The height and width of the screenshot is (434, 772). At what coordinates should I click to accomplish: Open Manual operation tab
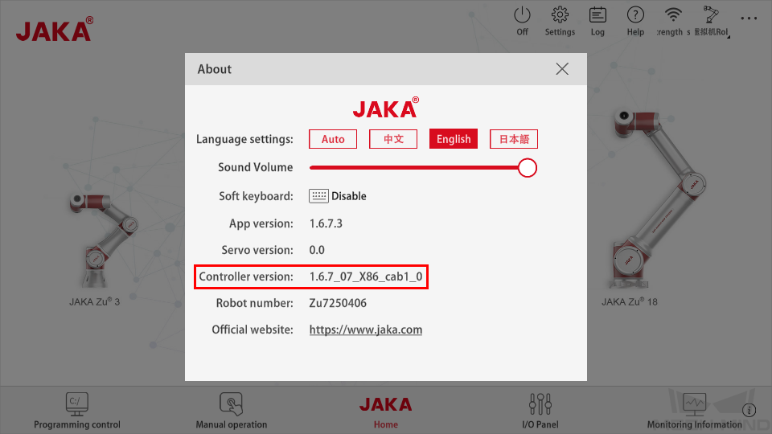pyautogui.click(x=232, y=411)
